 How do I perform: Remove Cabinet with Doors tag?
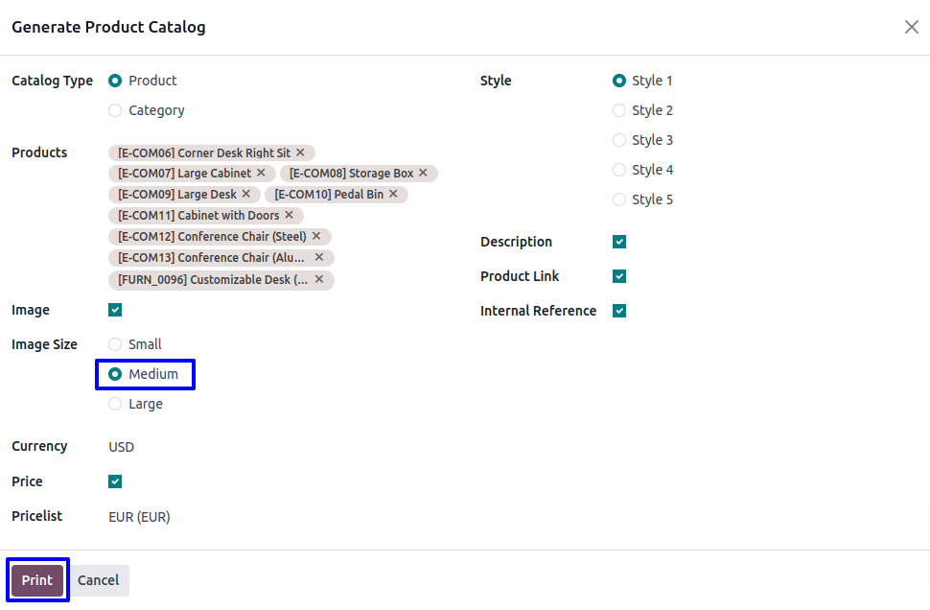pos(289,216)
